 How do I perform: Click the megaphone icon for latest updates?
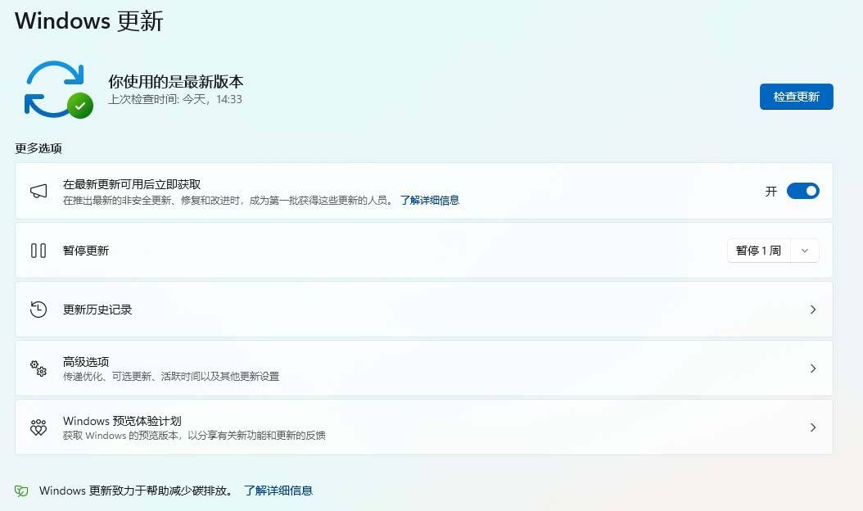(x=38, y=191)
